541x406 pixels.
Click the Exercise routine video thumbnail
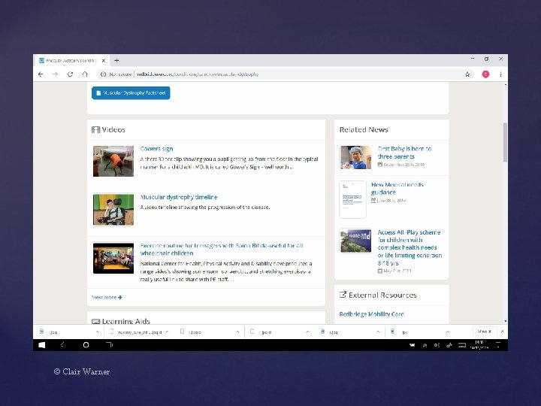(113, 258)
